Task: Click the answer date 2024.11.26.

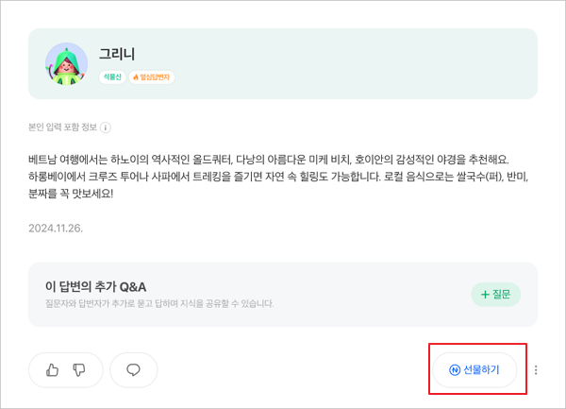Action: tap(56, 229)
